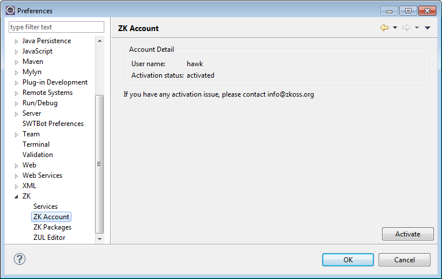442x279 pixels.
Task: Select ZK Packages in the tree
Action: [52, 227]
